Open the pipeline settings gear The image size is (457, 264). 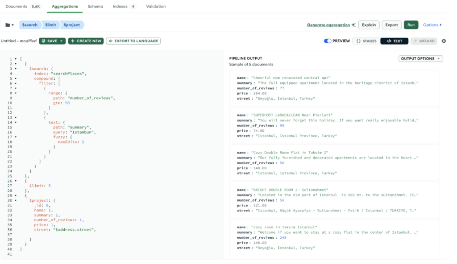pos(444,41)
